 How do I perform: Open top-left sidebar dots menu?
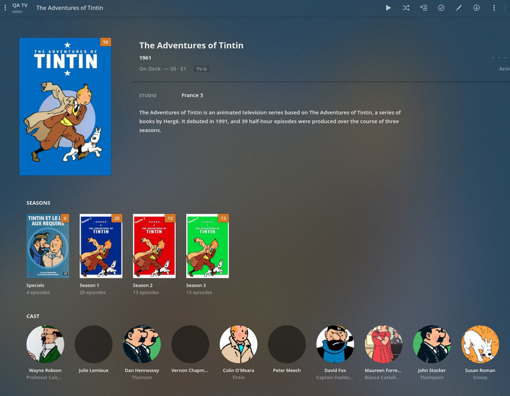5,8
